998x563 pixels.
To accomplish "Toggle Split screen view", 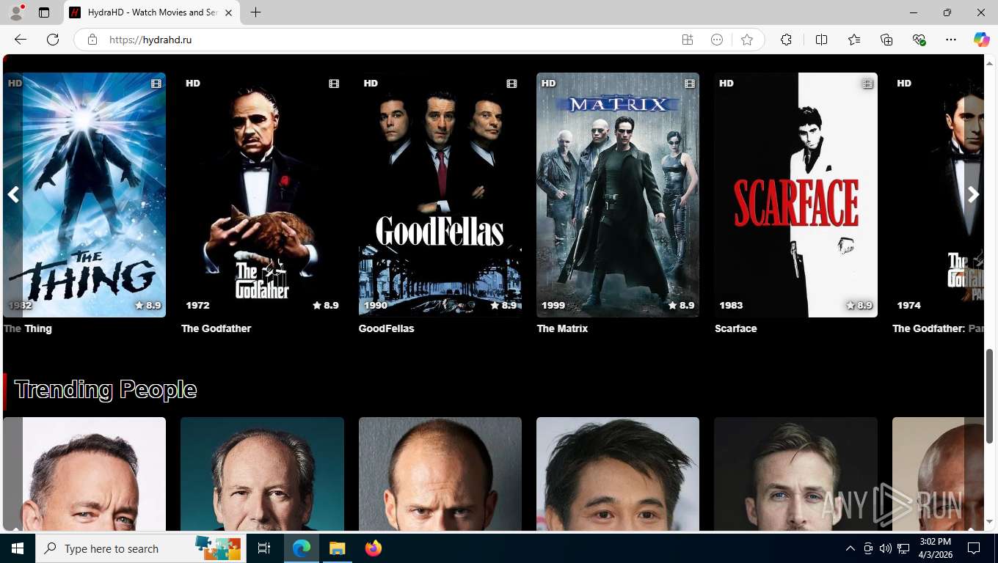I will pos(822,40).
